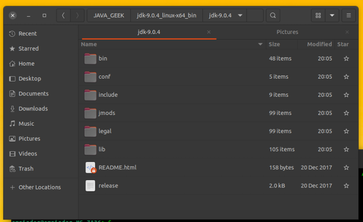Viewport: 363px width, 222px height.
Task: Open Downloads in the sidebar
Action: (x=41, y=109)
